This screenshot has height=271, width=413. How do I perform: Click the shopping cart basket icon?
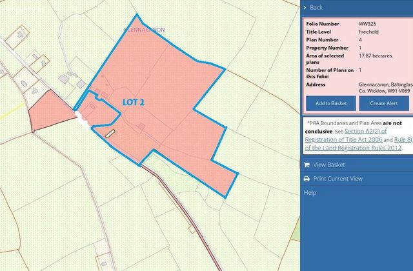pyautogui.click(x=307, y=165)
